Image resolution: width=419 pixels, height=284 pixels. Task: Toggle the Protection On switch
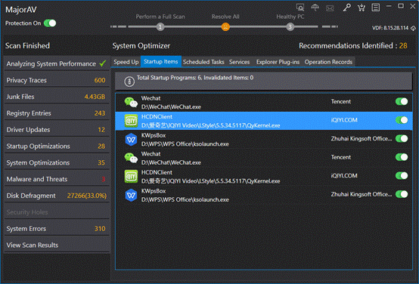click(50, 23)
